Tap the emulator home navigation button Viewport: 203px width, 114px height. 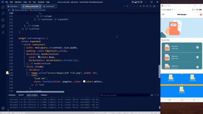[182, 100]
